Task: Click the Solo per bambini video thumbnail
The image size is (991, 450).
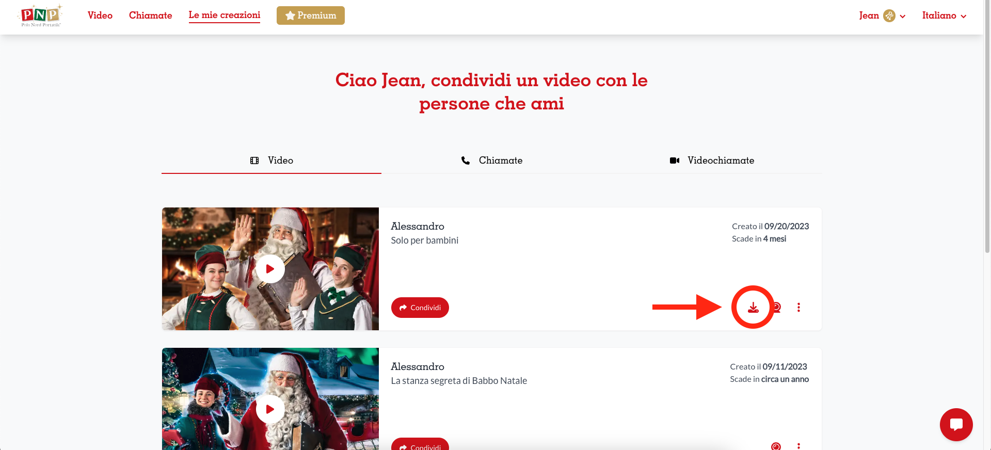Action: [270, 269]
